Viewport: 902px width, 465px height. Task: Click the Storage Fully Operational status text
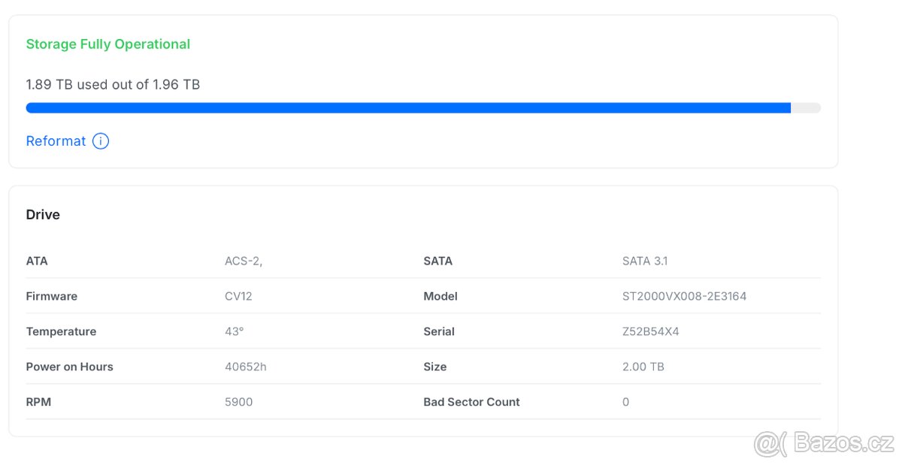point(108,44)
